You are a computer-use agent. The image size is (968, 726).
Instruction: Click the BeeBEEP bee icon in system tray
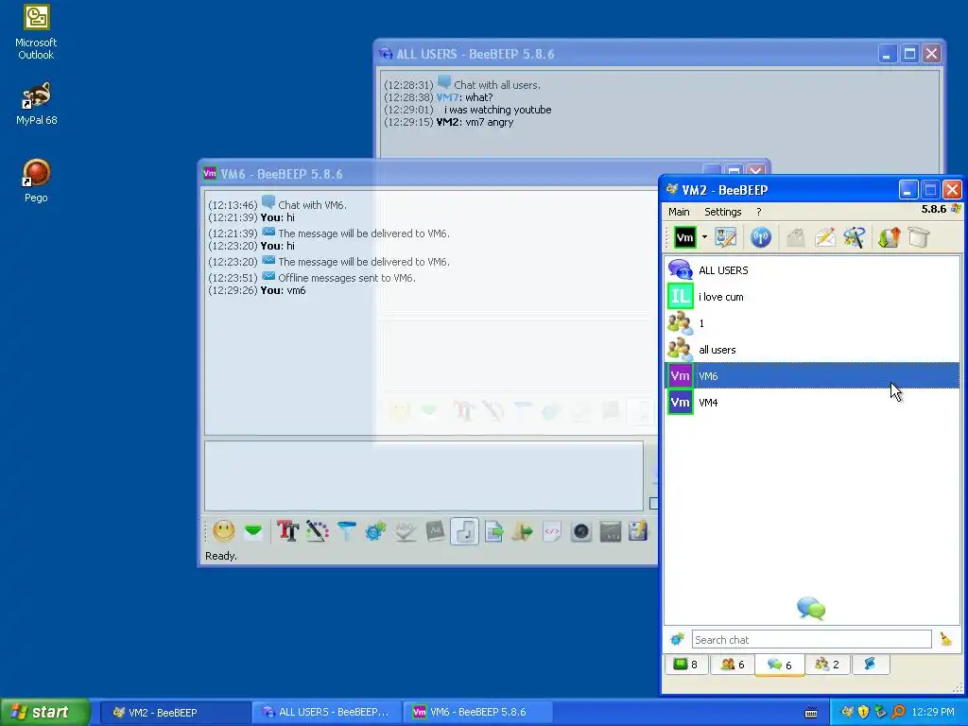(x=848, y=713)
